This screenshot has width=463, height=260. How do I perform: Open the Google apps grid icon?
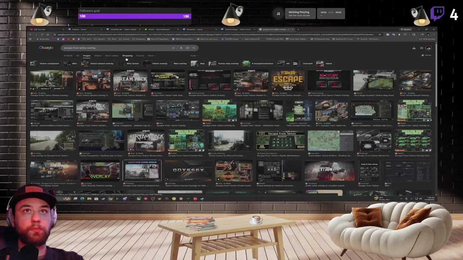(x=421, y=48)
